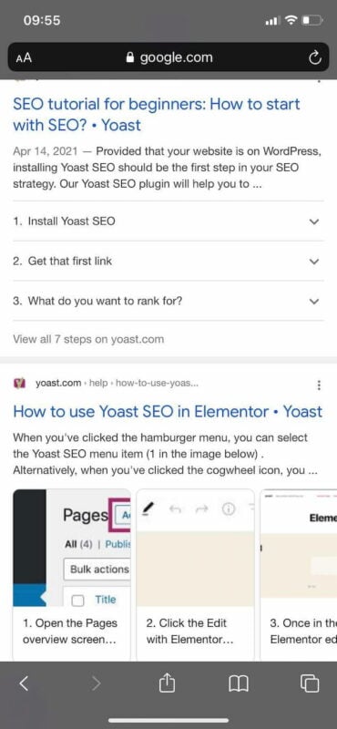Tap the forward arrow in Safari toolbar
Screen dimensions: 337x729
(x=96, y=683)
